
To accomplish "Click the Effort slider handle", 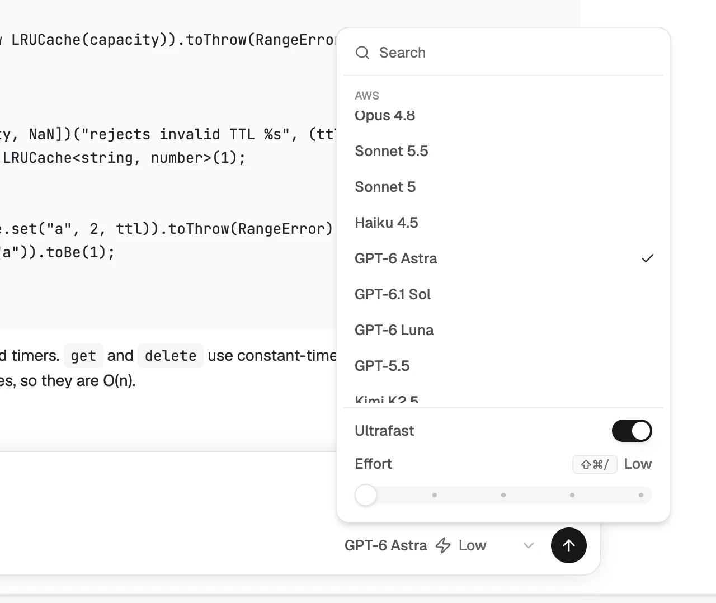I will [x=366, y=495].
